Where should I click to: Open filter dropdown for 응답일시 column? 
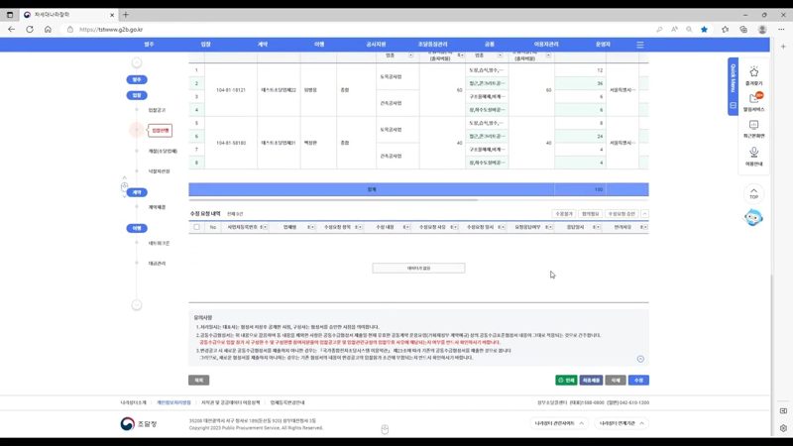(x=597, y=227)
